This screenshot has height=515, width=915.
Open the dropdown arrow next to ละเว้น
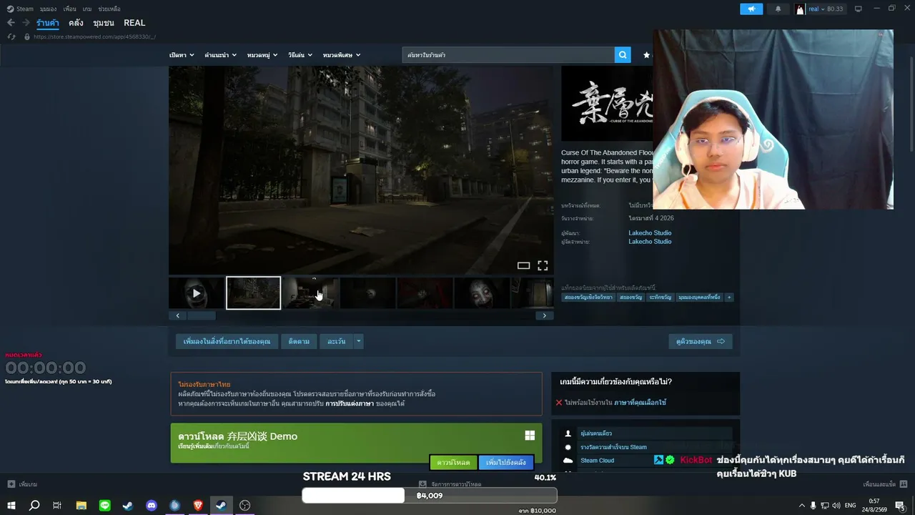359,341
